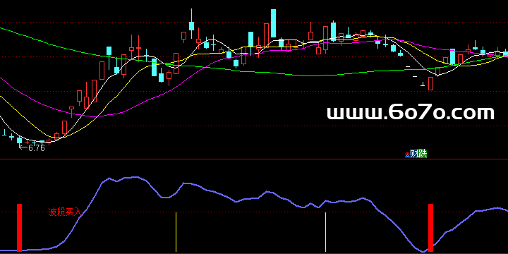Viewport: 508px width, 254px height.
Task: Select the second yellow vertical marker line
Action: pyautogui.click(x=325, y=232)
